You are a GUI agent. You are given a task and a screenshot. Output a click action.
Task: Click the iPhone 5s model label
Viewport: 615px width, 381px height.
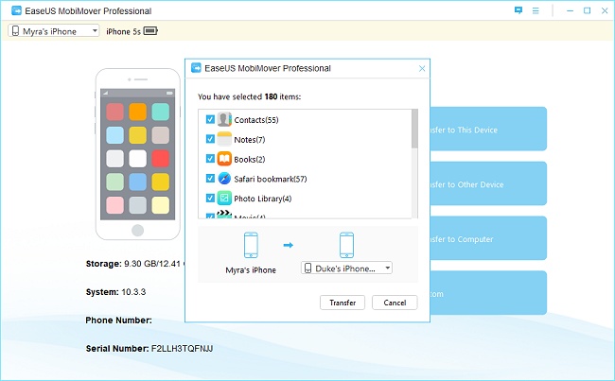tap(123, 31)
